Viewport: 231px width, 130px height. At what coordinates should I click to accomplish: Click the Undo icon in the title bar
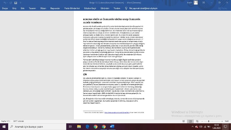5,3
